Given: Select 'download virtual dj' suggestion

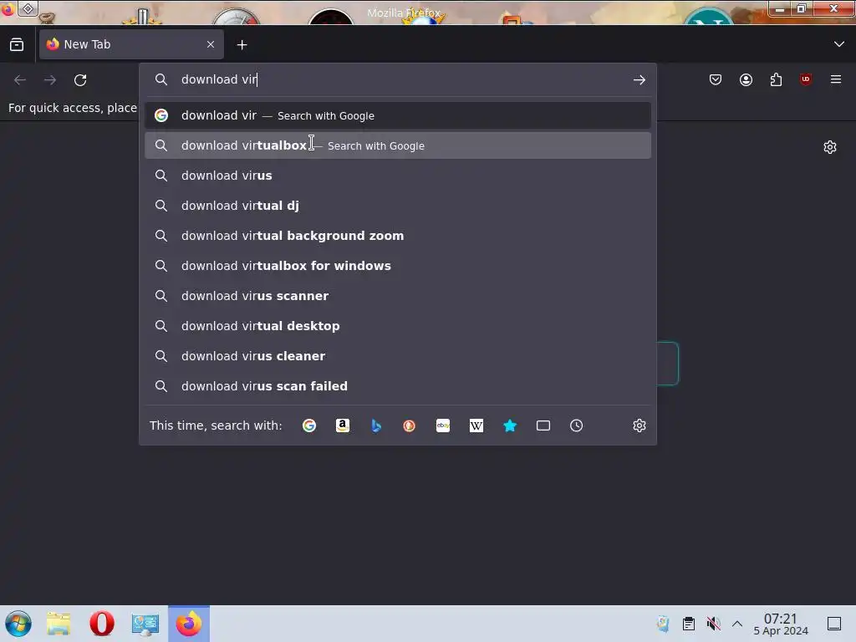Looking at the screenshot, I should 397,206.
